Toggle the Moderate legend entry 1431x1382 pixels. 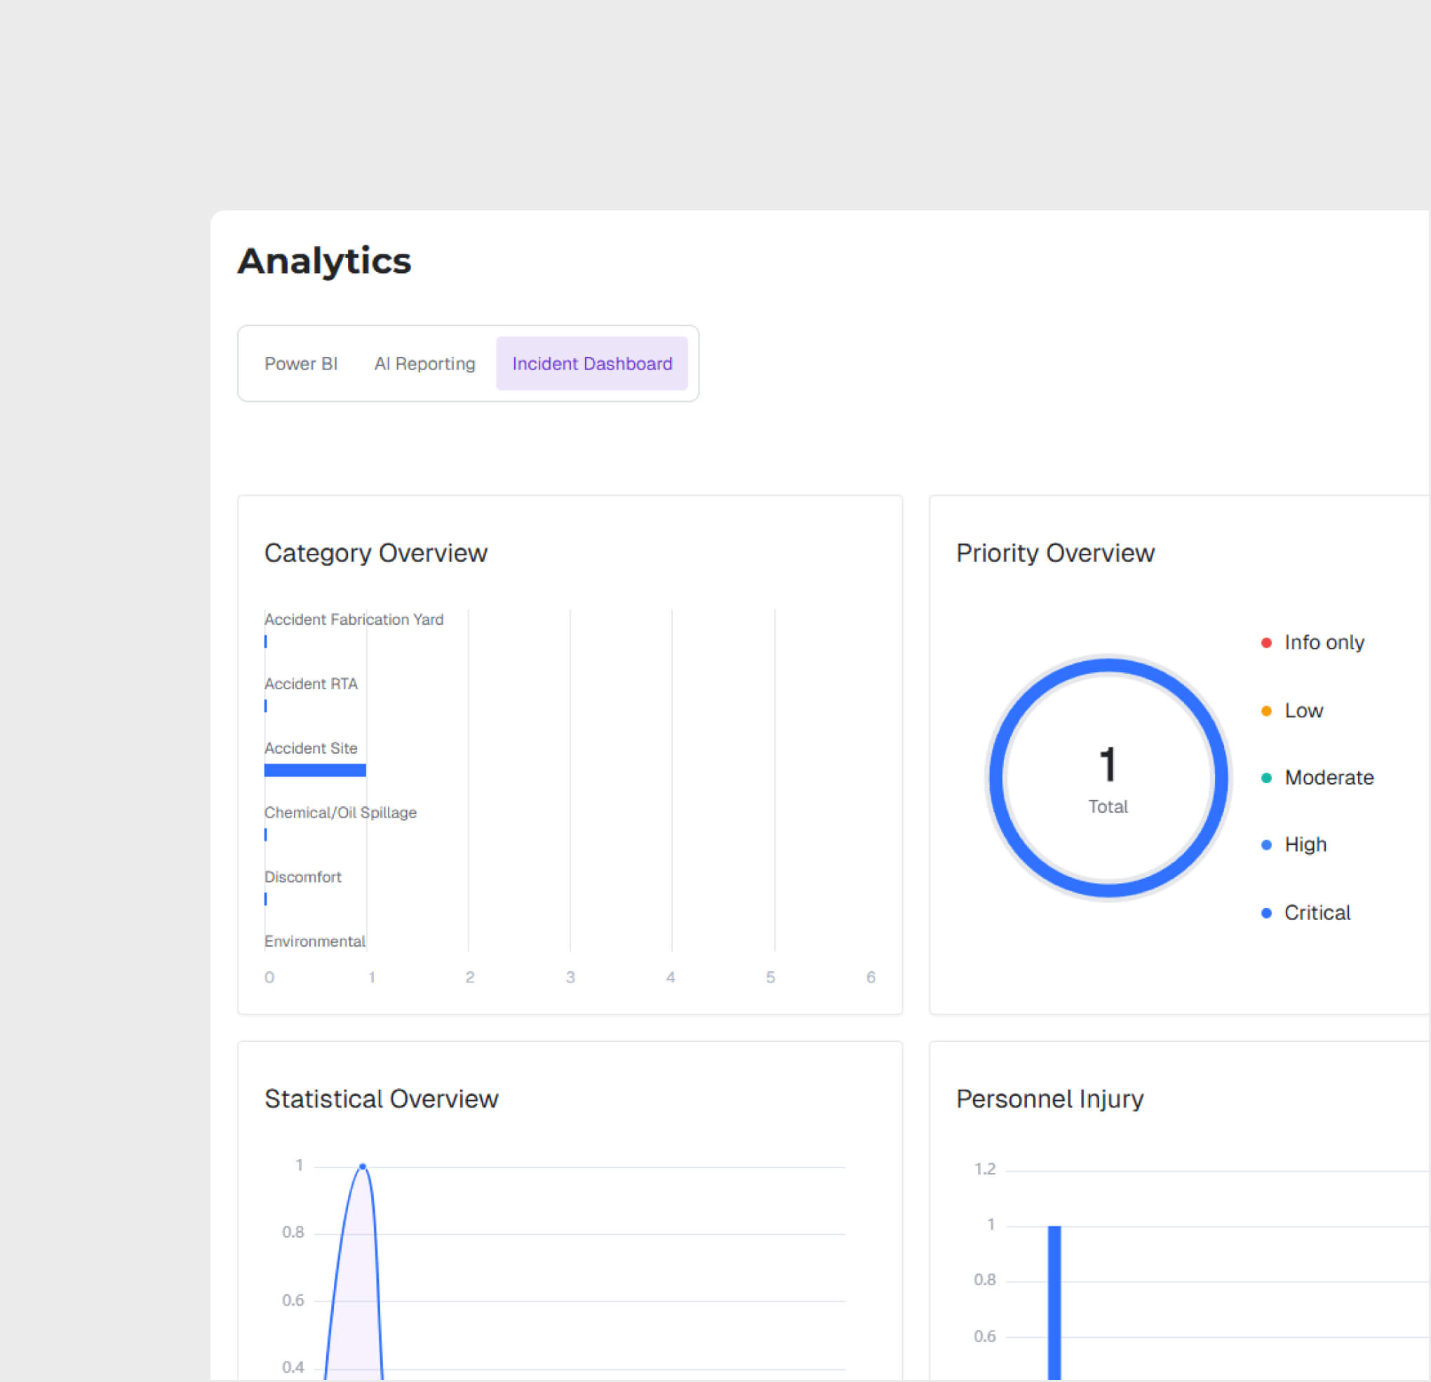(1328, 778)
